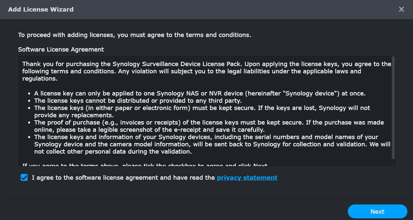Select the Software License Agreement heading
This screenshot has width=413, height=220.
pos(61,49)
